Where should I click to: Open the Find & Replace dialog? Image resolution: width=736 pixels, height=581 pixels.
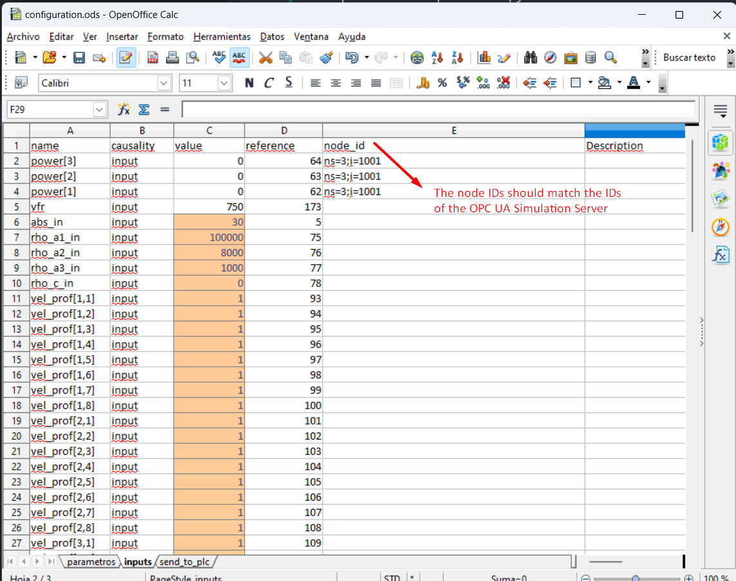[530, 57]
